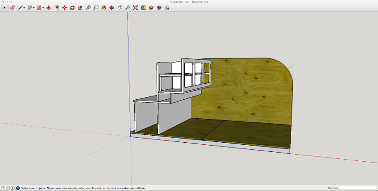Click the Zoom Extents tool
The height and width of the screenshot is (191, 378).
136,8
